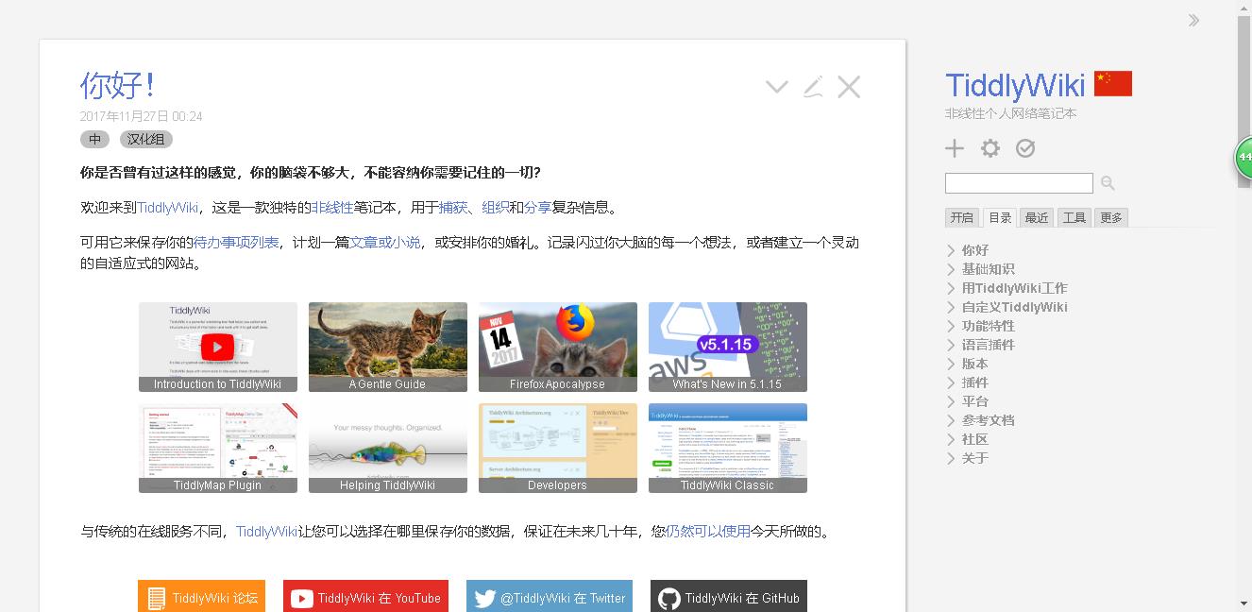Open What's New in 5.1.15 thumbnail
Viewport: 1252px width, 612px height.
point(728,347)
